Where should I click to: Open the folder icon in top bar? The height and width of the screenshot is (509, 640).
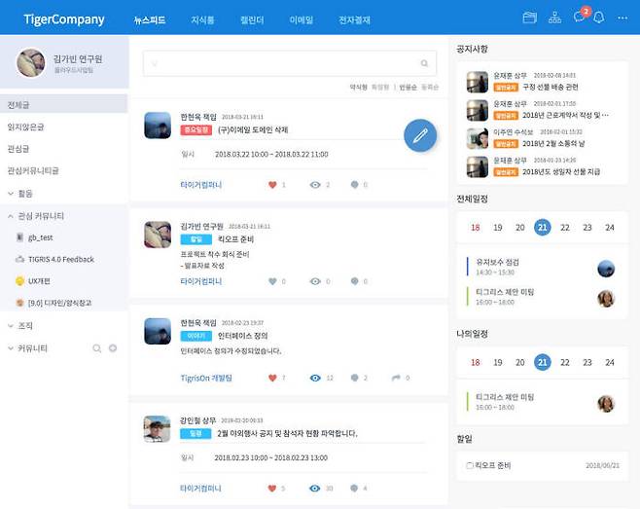529,18
